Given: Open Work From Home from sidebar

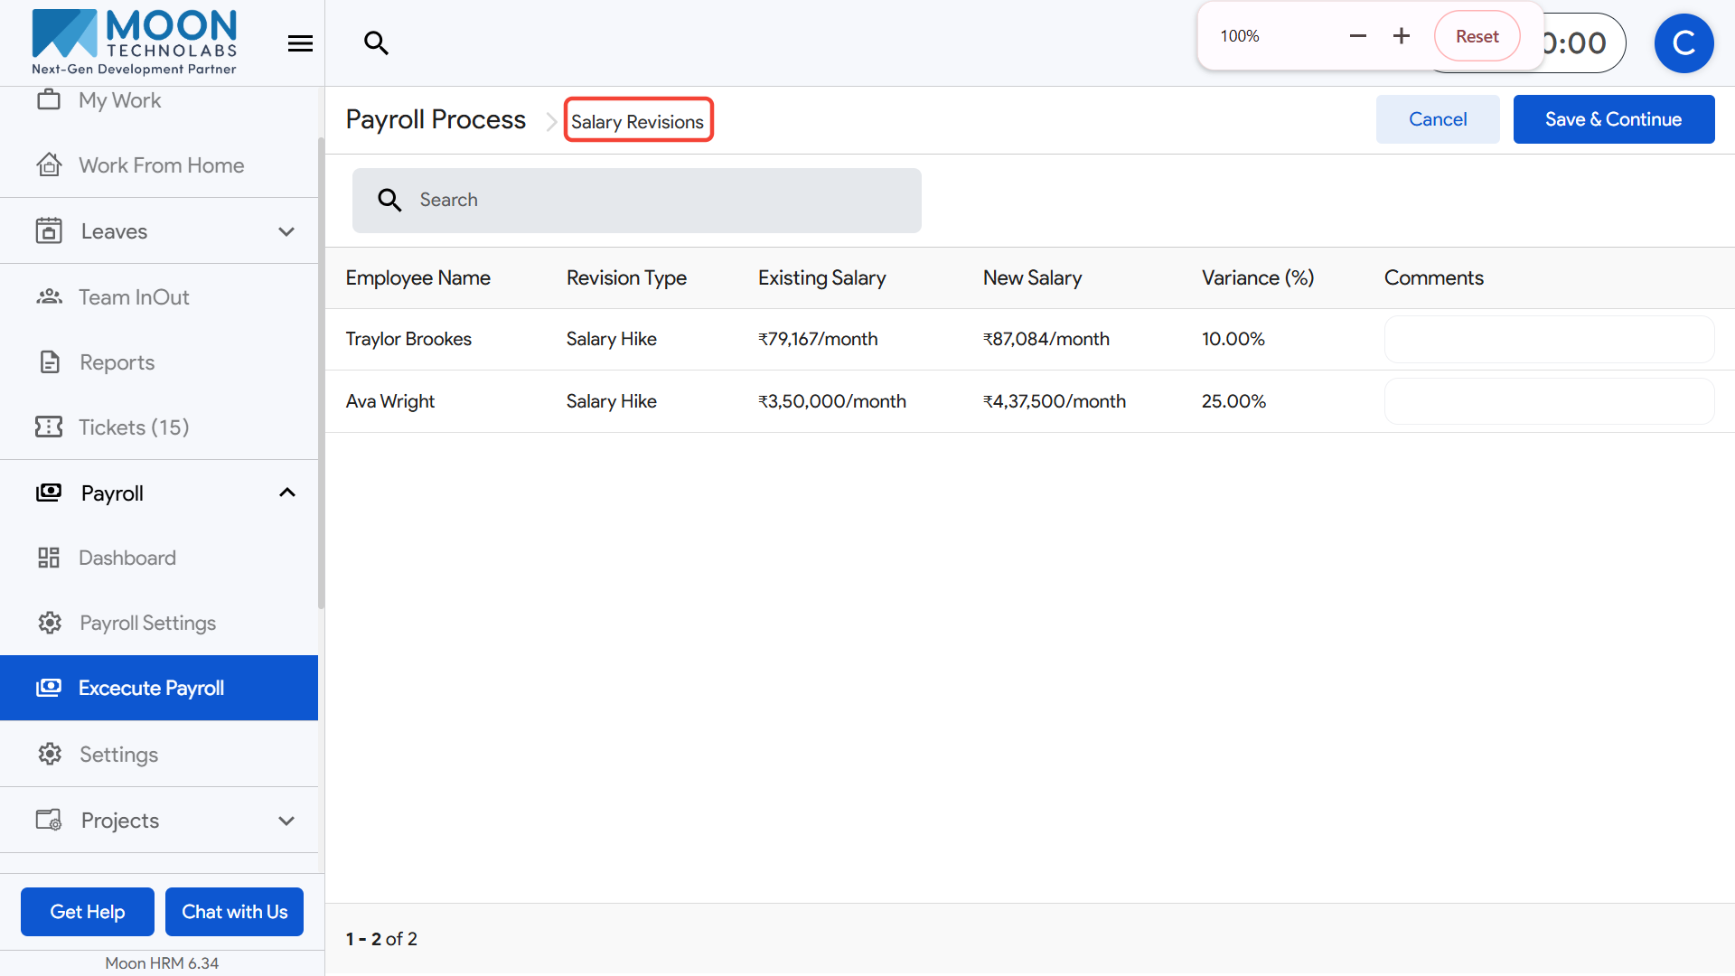Looking at the screenshot, I should (x=161, y=165).
